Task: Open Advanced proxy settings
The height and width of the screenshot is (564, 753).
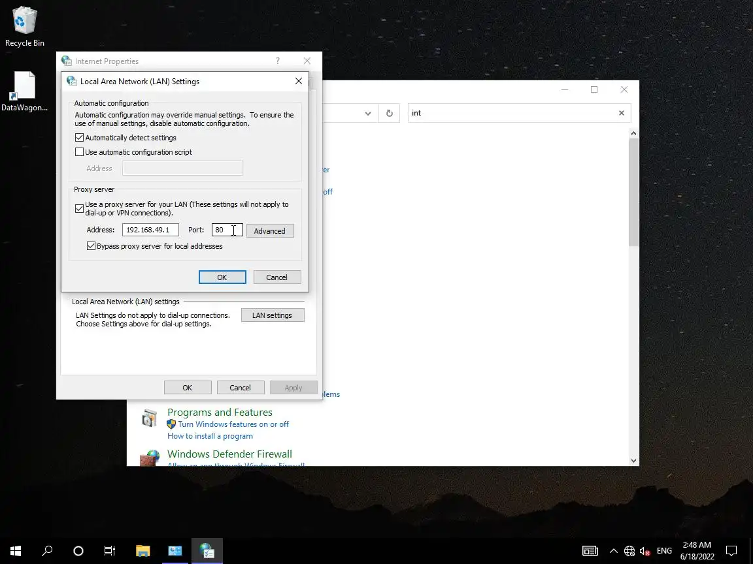Action: pyautogui.click(x=270, y=230)
